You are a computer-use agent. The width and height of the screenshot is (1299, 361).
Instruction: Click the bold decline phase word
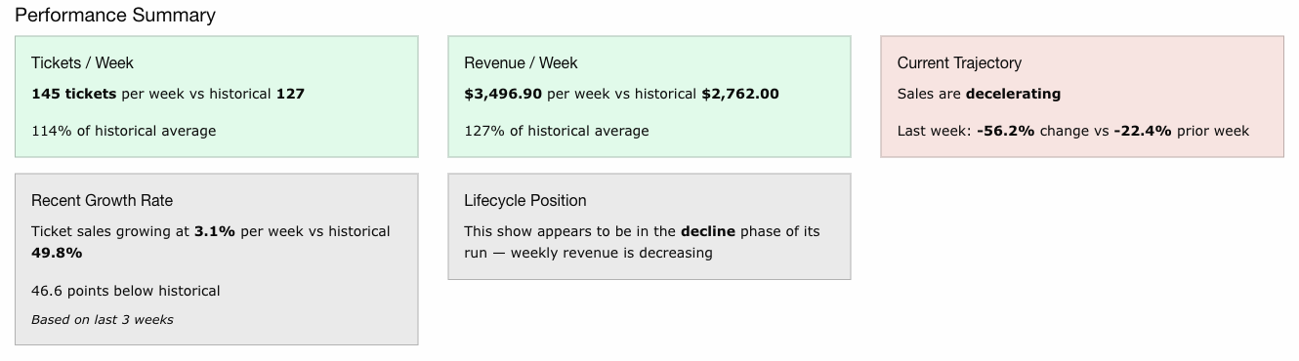click(708, 232)
